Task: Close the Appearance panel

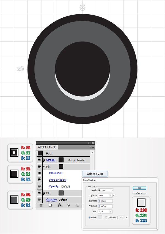Action: coord(93,143)
